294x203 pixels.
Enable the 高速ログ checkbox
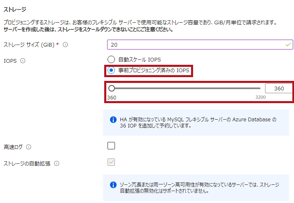[x=111, y=146]
